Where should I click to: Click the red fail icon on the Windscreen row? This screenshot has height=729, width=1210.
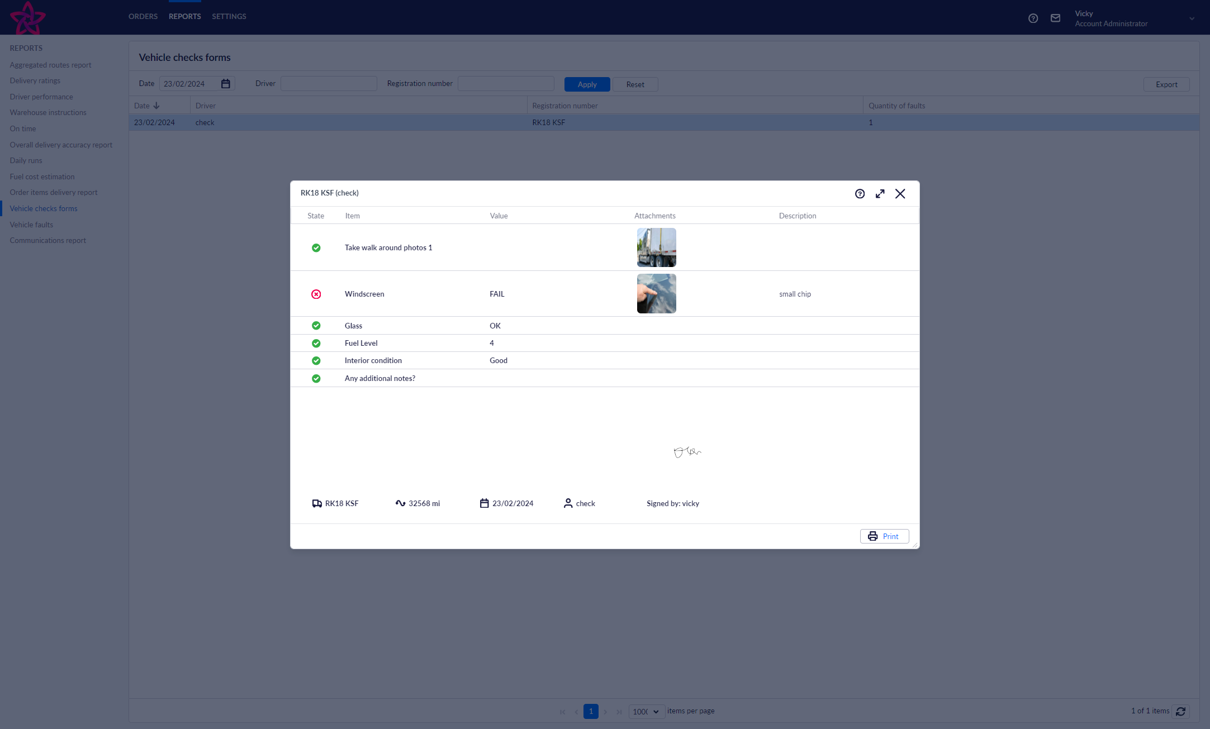click(316, 294)
